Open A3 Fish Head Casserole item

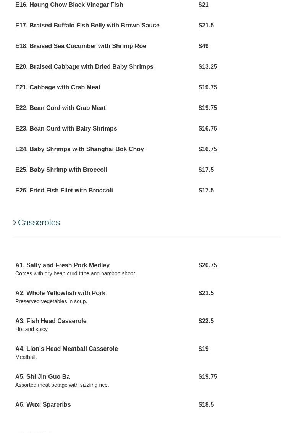coord(51,321)
